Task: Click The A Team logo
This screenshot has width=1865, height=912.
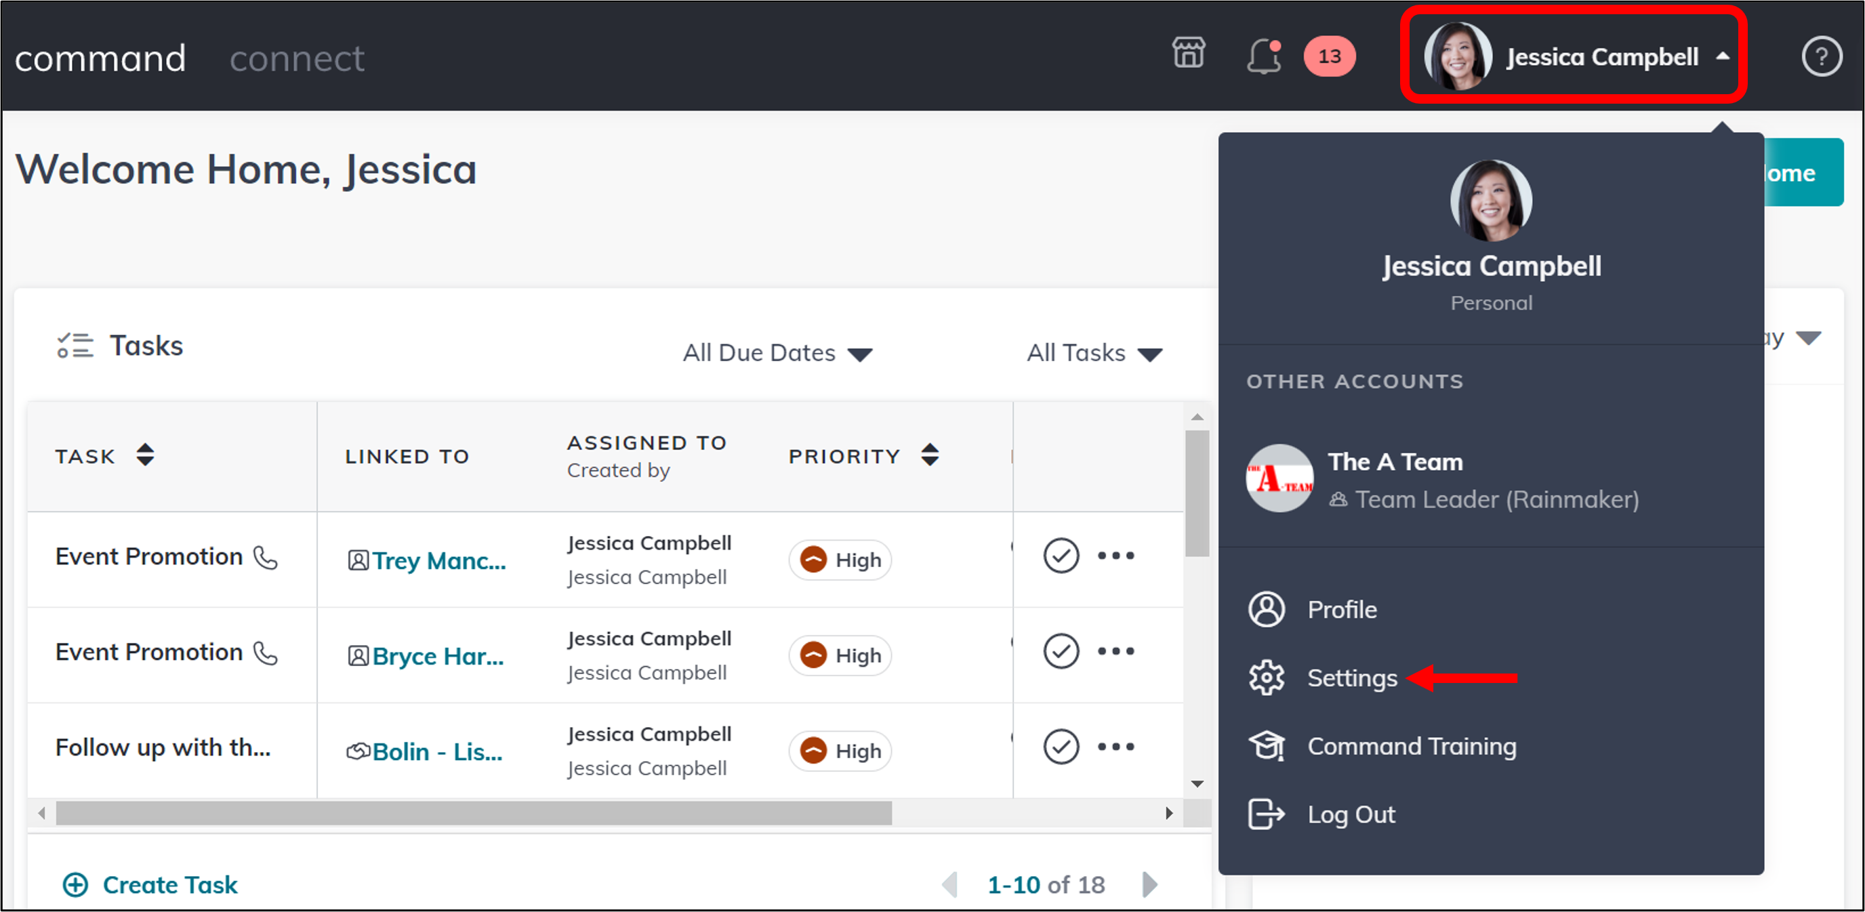Action: [x=1279, y=478]
